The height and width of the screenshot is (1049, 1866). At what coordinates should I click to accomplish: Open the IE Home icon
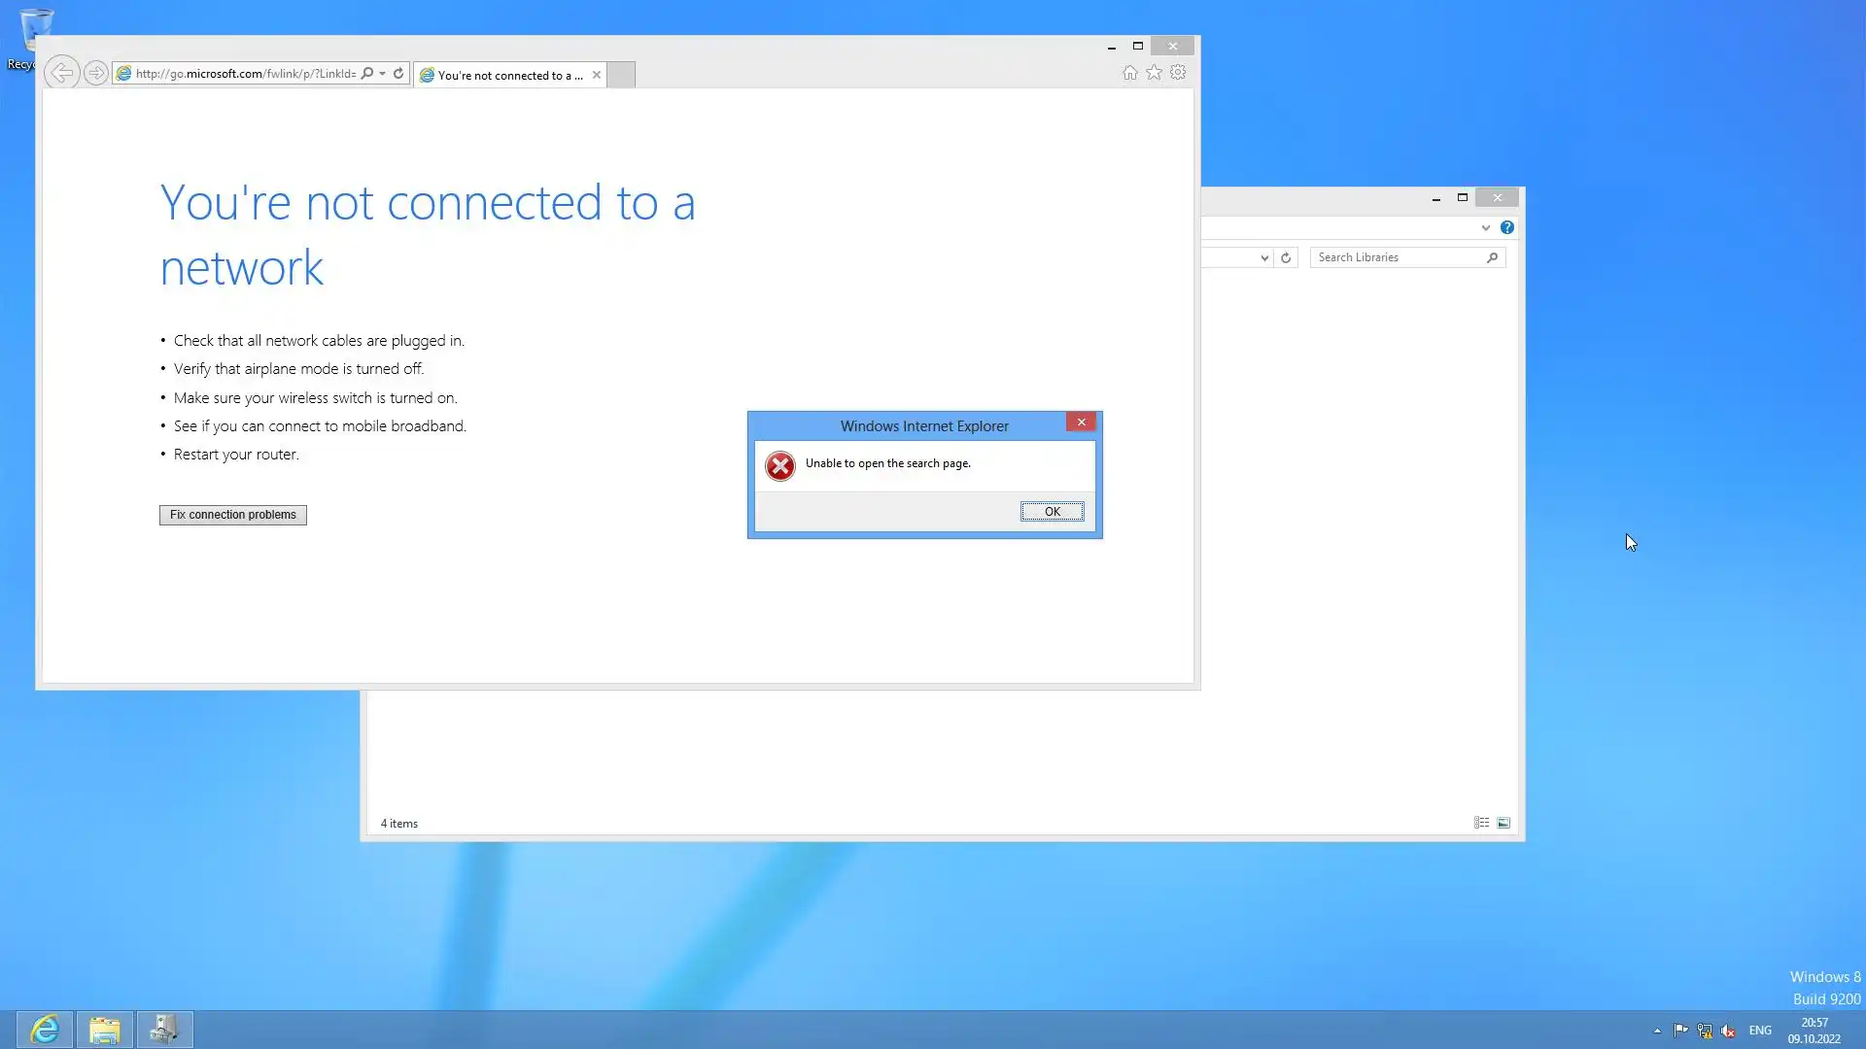(1129, 73)
